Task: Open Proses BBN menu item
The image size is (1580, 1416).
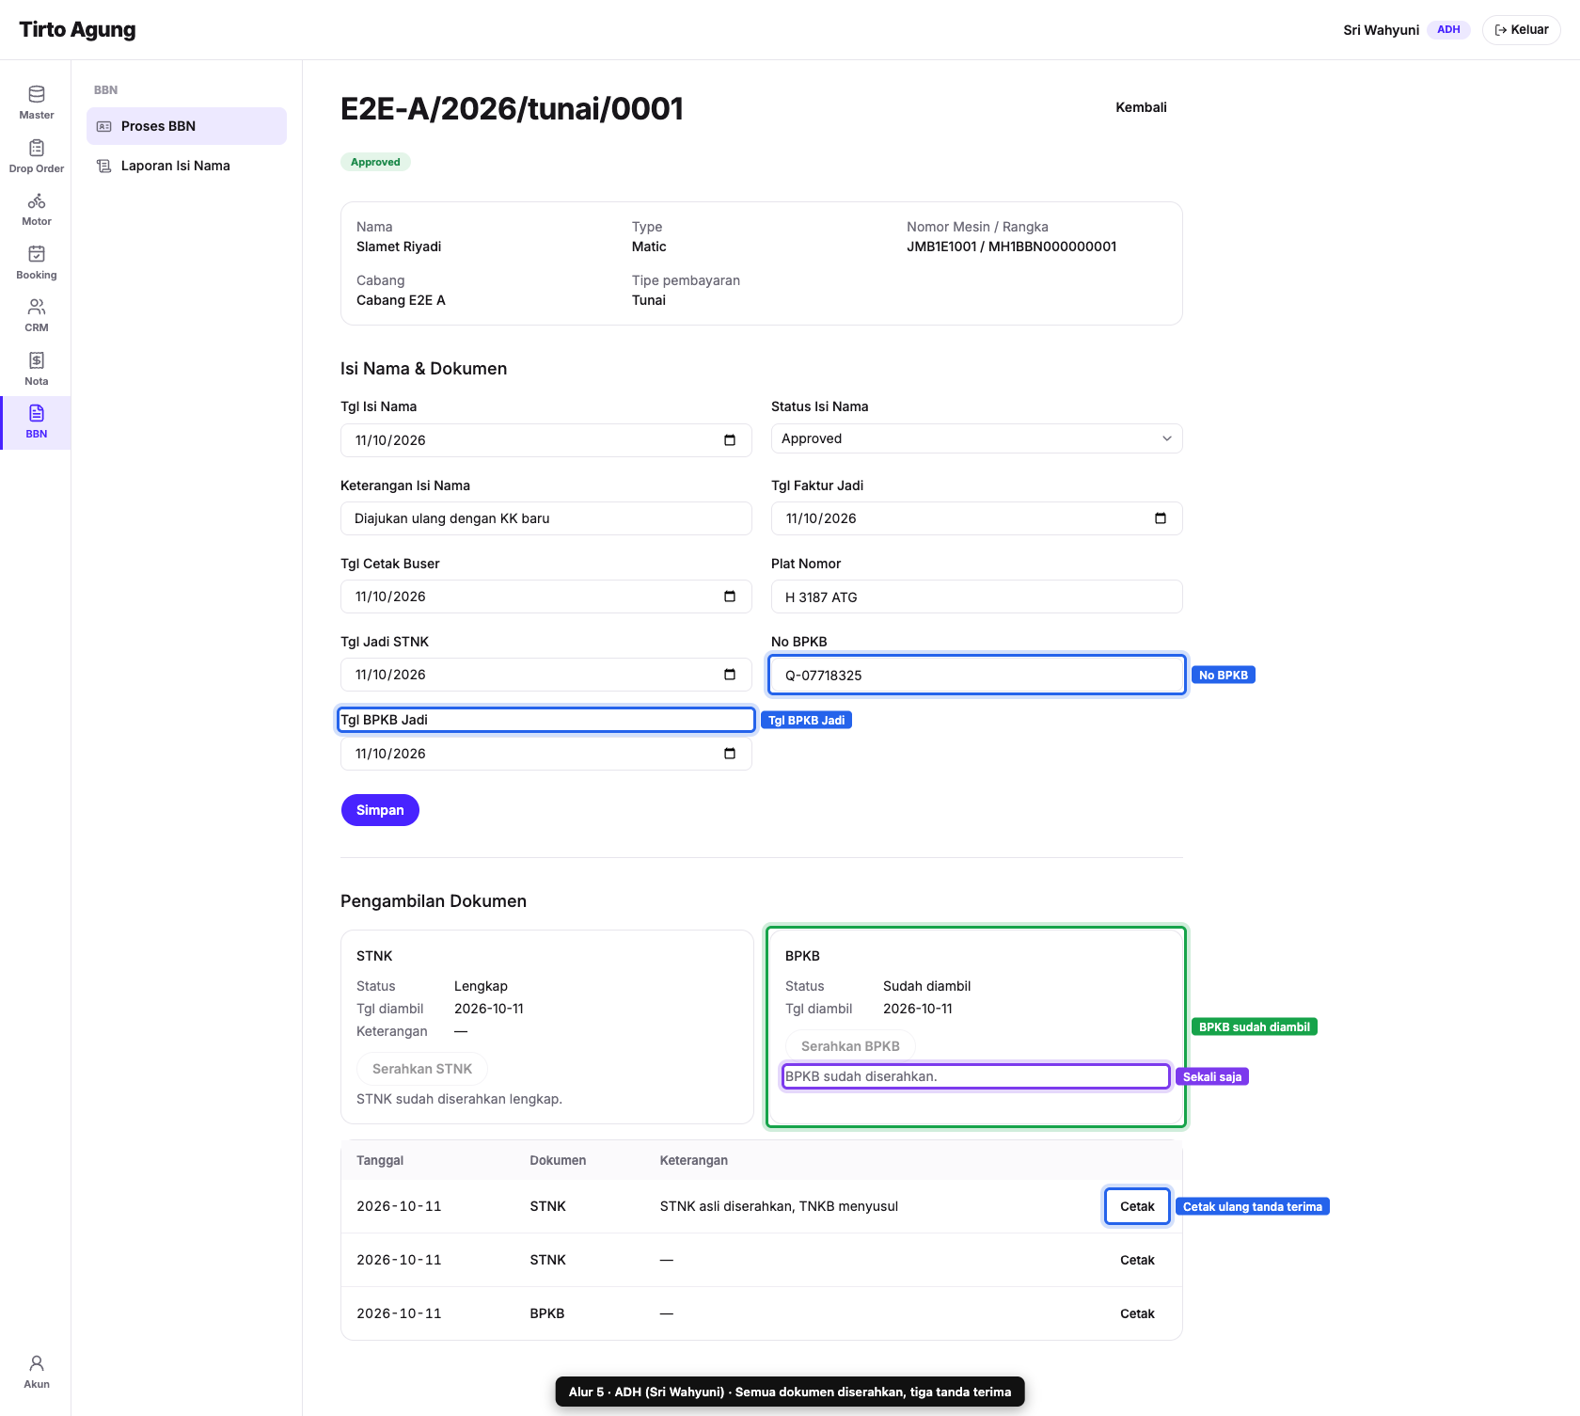Action: pos(186,126)
